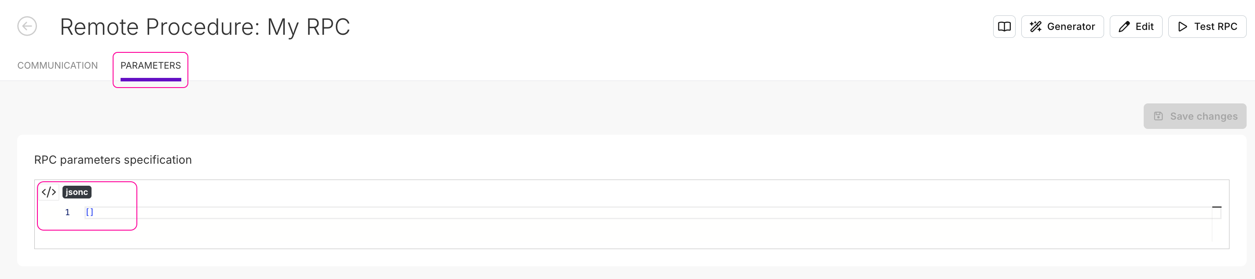The height and width of the screenshot is (279, 1255).
Task: Switch to the COMMUNICATION tab
Action: coord(58,66)
